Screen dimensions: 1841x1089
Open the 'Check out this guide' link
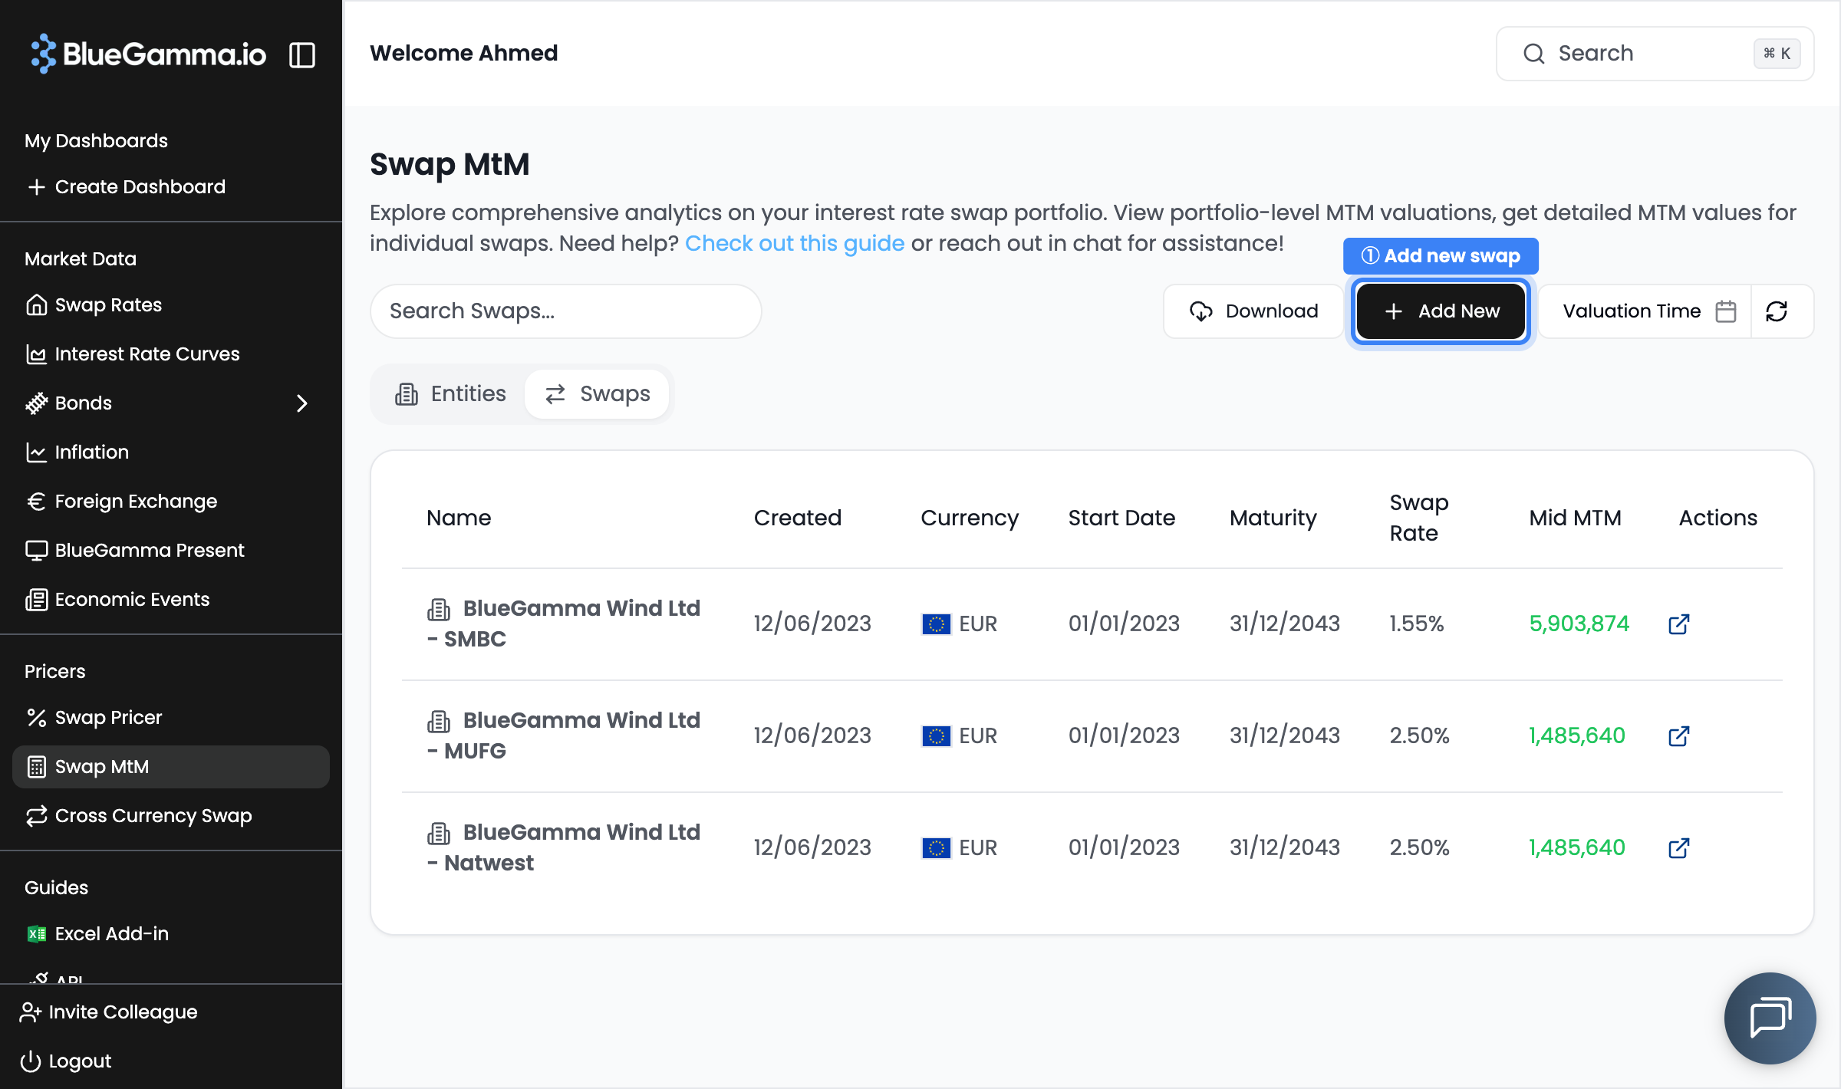[794, 243]
